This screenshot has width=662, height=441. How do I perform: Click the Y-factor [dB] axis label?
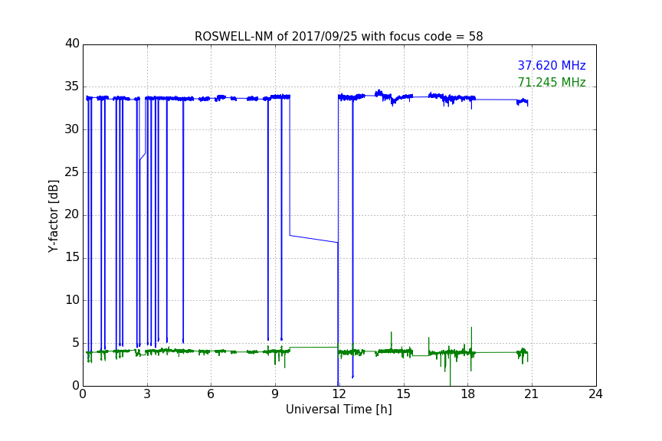pos(53,216)
